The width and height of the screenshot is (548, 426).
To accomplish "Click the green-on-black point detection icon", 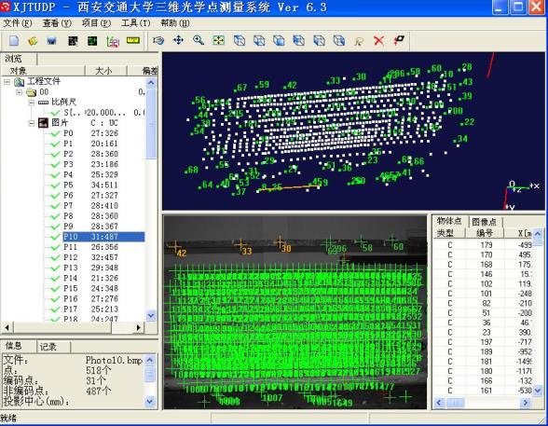I will click(x=92, y=41).
